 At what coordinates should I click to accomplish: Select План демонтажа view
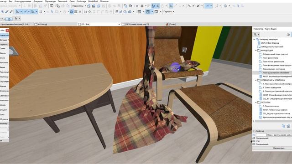[271, 58]
